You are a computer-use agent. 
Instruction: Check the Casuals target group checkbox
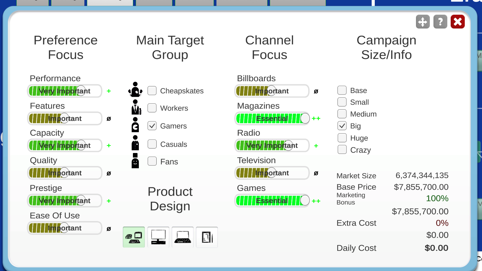[x=152, y=144]
